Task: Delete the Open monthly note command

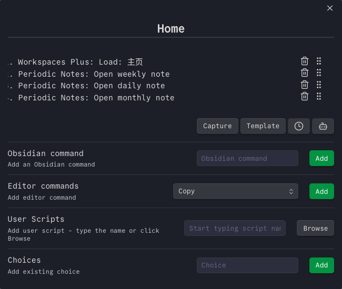Action: [x=304, y=96]
